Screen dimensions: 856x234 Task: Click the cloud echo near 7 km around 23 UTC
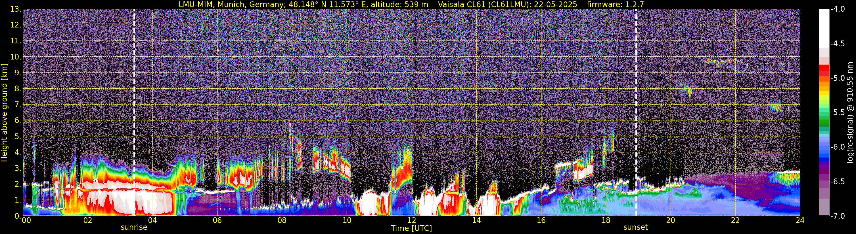point(777,107)
